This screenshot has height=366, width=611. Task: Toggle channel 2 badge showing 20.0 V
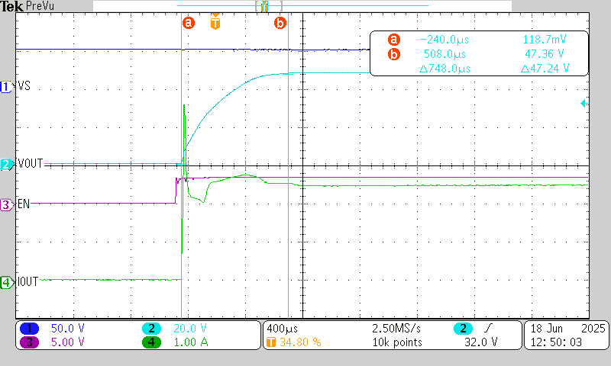(152, 328)
